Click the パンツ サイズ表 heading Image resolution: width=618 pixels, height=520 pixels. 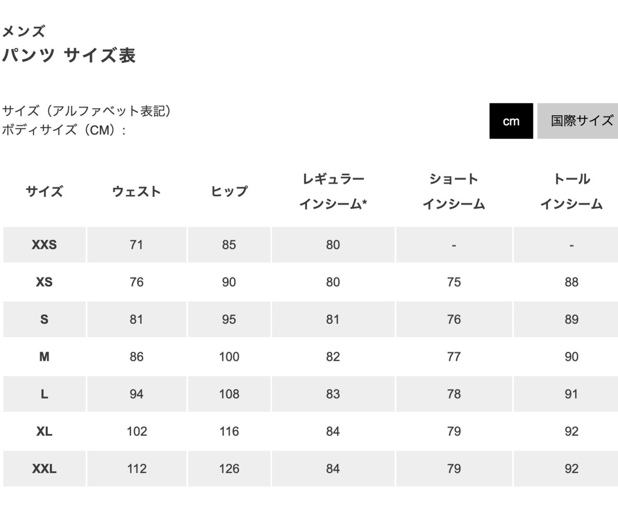coord(69,55)
